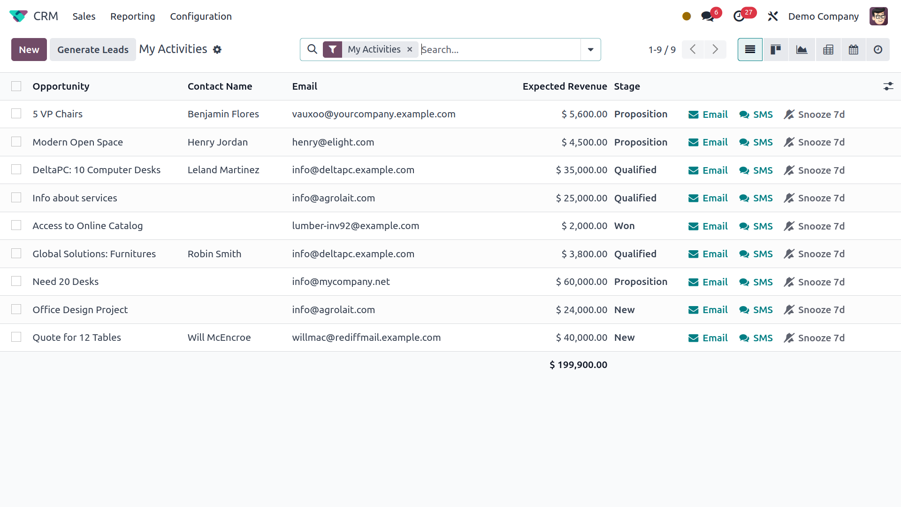Click the Generate Leads button
Screen dimensions: 901x507
coord(92,49)
